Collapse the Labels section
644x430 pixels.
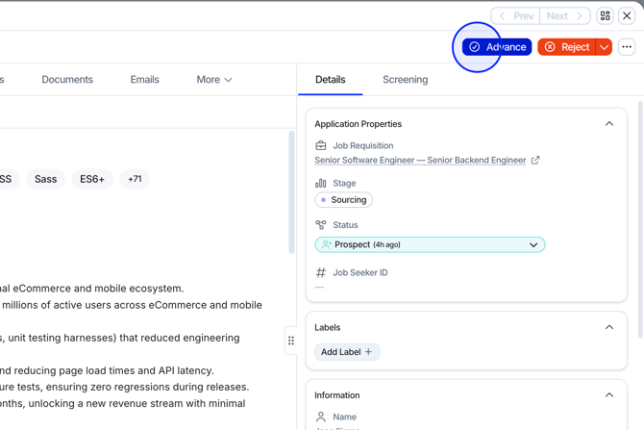(608, 328)
